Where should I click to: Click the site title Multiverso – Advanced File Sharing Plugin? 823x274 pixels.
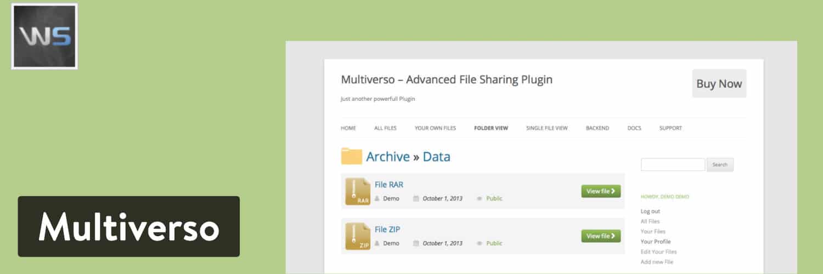[x=447, y=79]
